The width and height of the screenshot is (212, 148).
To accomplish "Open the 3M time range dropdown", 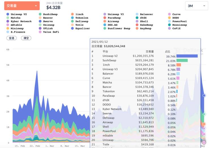I will click(196, 6).
